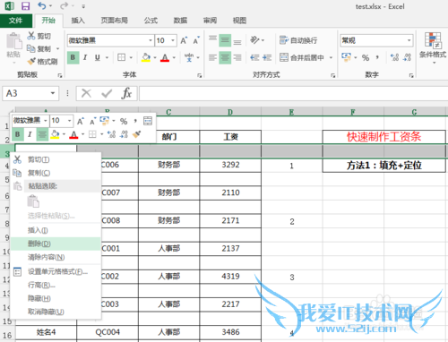448x342 pixels.
Task: Click decrease decimal icon in ribbon
Action: click(x=407, y=57)
